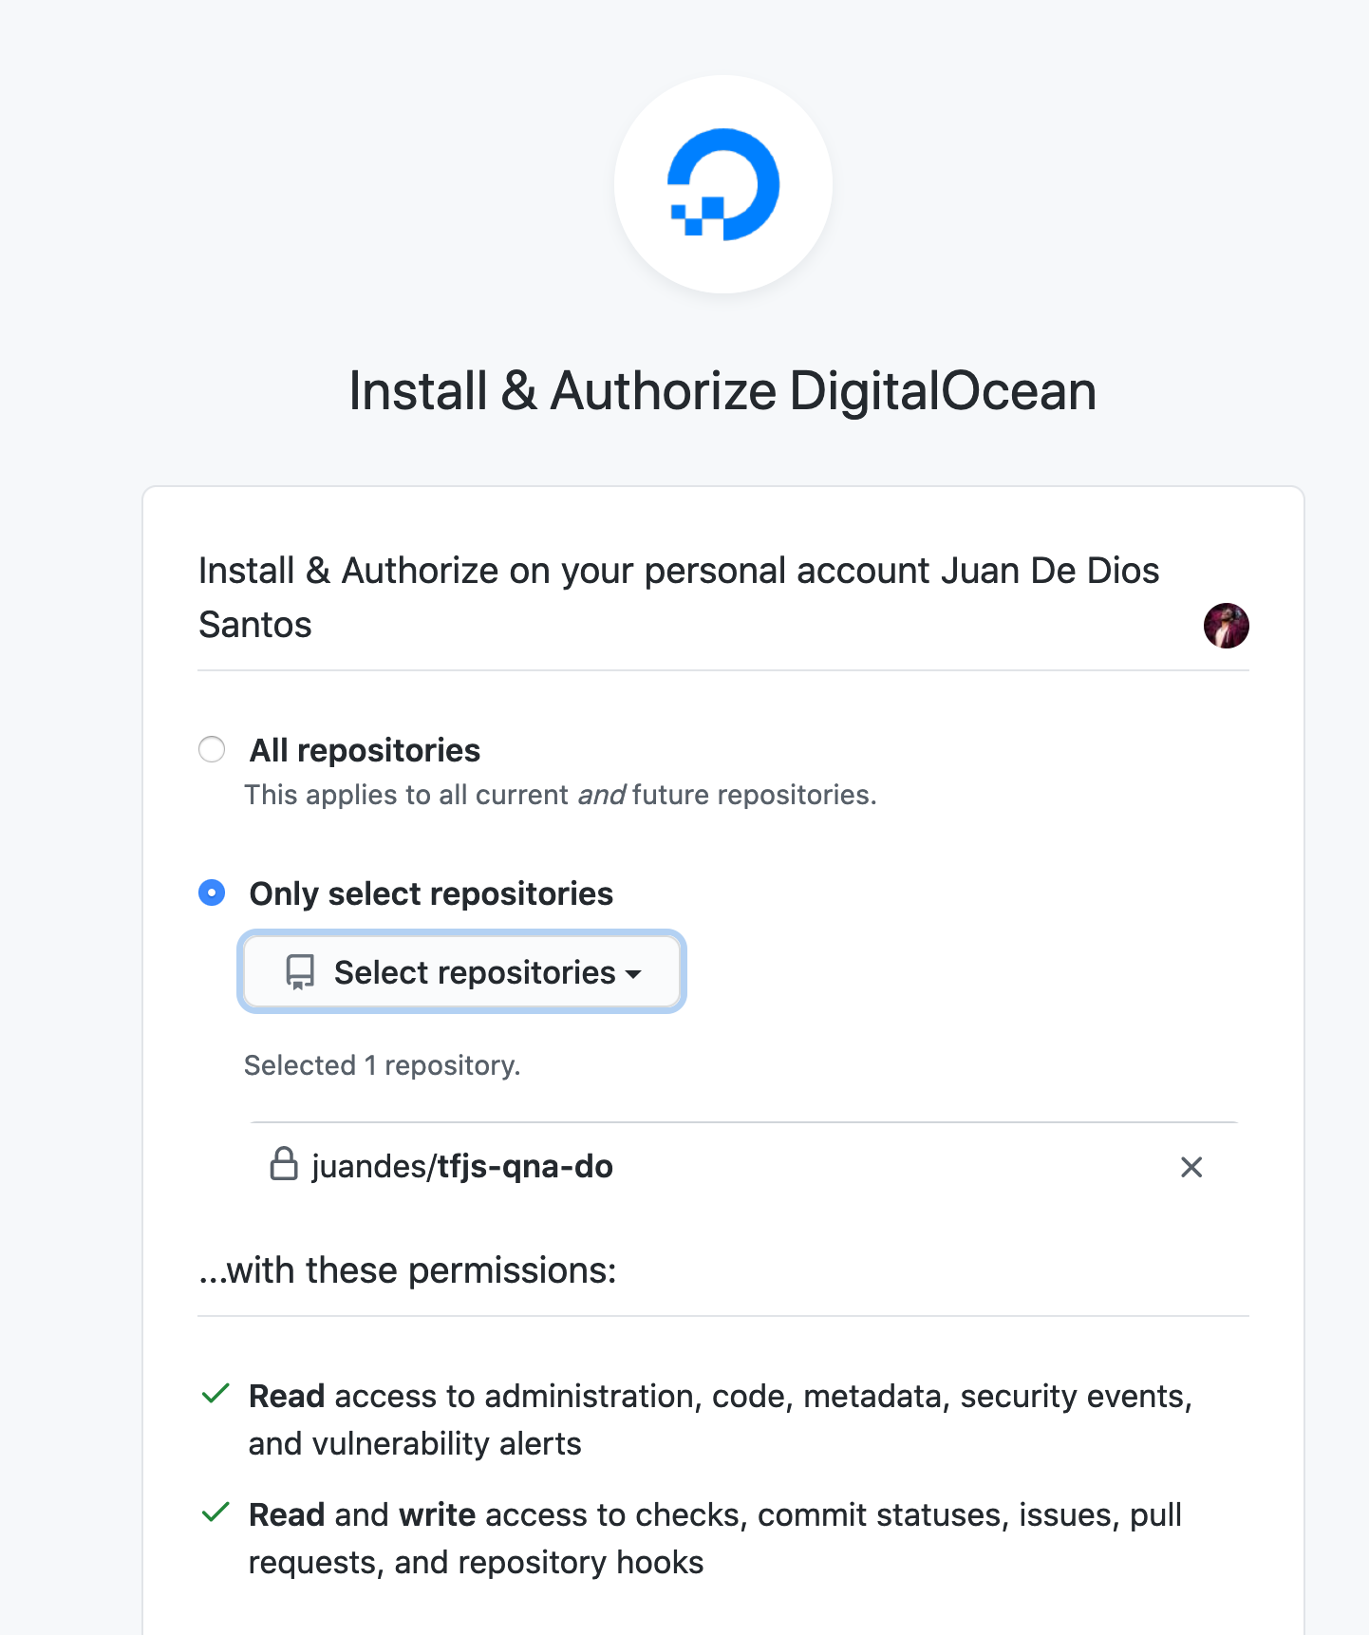Viewport: 1369px width, 1635px height.
Task: Click the juandes/tfjs-qna-do repository name
Action: point(462,1166)
